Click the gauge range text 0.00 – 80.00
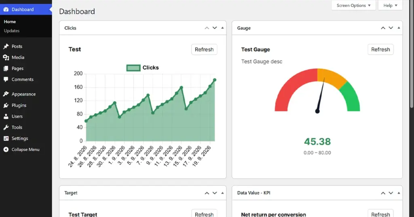 coord(317,153)
